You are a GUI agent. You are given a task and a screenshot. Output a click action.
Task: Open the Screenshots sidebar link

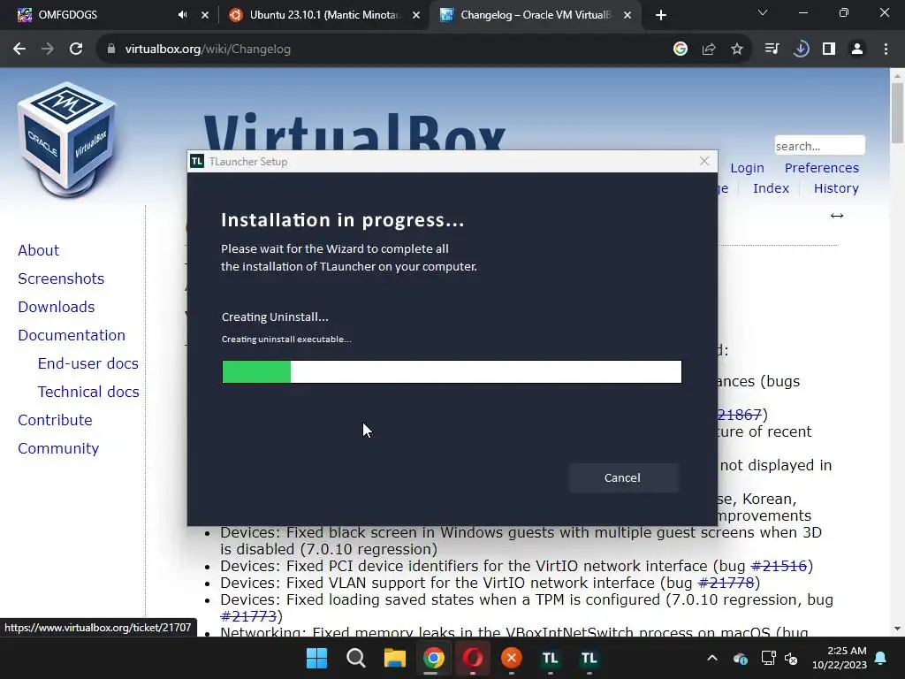tap(61, 278)
